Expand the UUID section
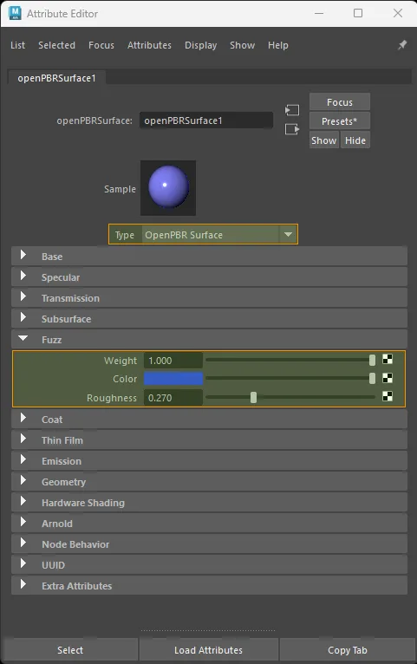Screen dimensions: 417x664 pos(209,564)
